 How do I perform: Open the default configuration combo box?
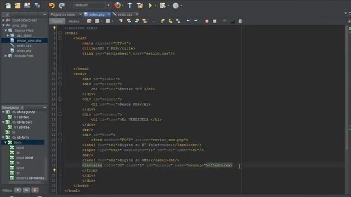click(x=92, y=5)
